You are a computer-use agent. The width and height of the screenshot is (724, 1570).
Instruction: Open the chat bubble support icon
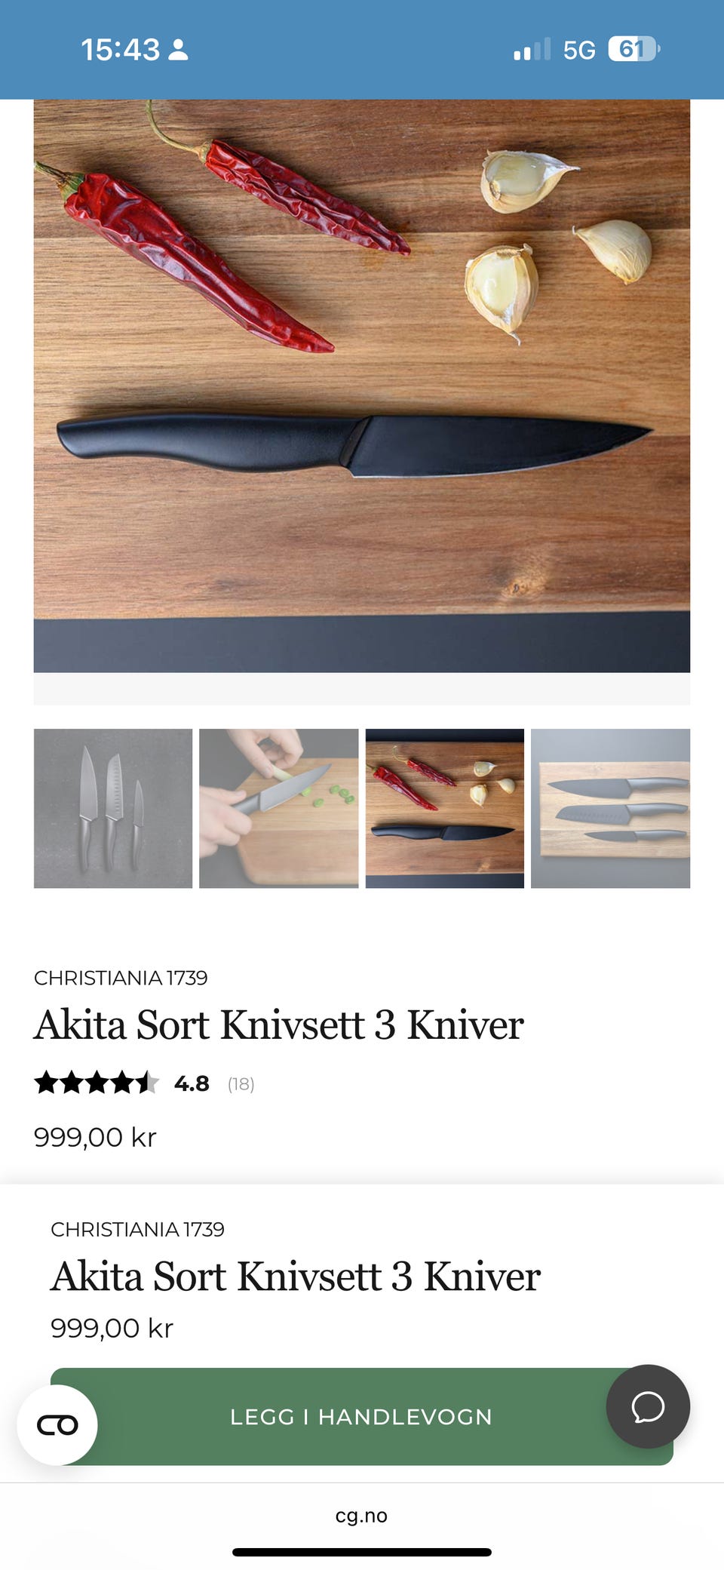648,1406
